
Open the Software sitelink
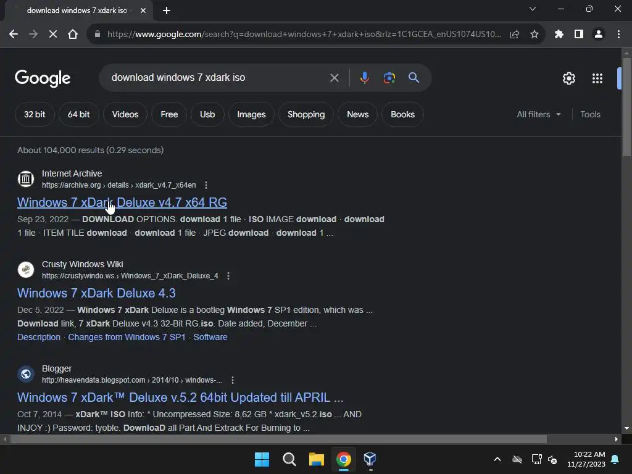click(210, 337)
